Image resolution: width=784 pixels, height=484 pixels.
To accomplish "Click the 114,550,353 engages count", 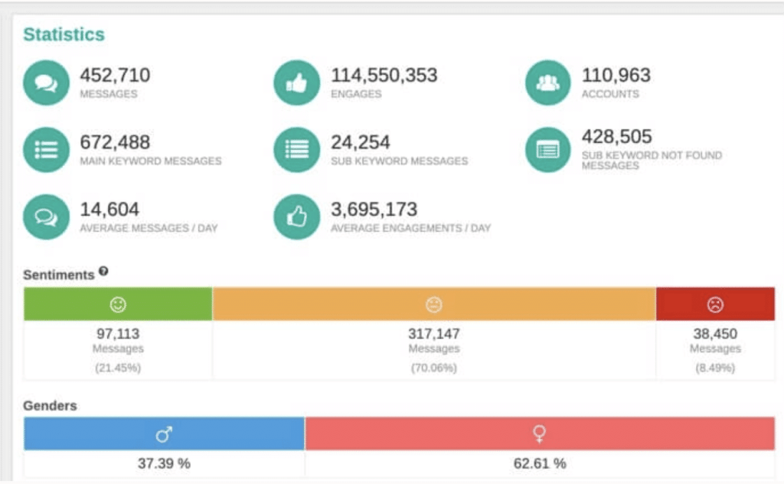I will (x=384, y=75).
